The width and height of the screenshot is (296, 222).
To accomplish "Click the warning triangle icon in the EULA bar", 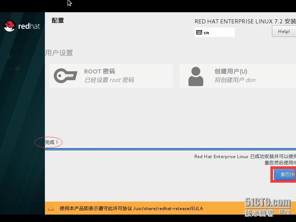I will click(51, 208).
